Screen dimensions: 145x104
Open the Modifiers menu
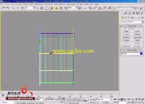(x=39, y=4)
